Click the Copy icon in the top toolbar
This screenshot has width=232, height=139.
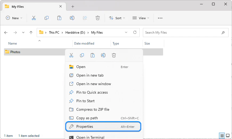(x=47, y=18)
